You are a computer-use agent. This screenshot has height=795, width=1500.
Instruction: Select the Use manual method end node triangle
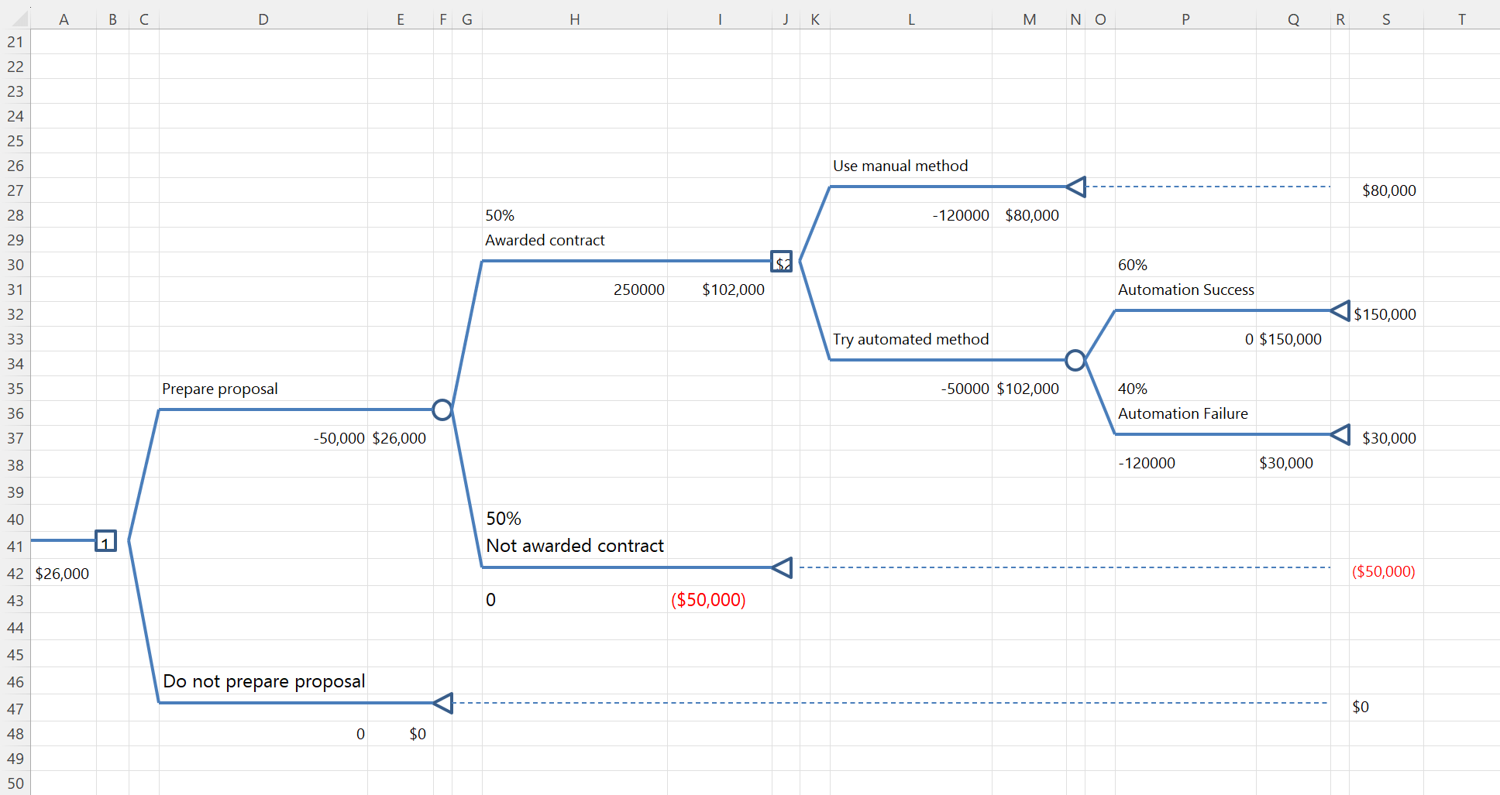[1077, 187]
